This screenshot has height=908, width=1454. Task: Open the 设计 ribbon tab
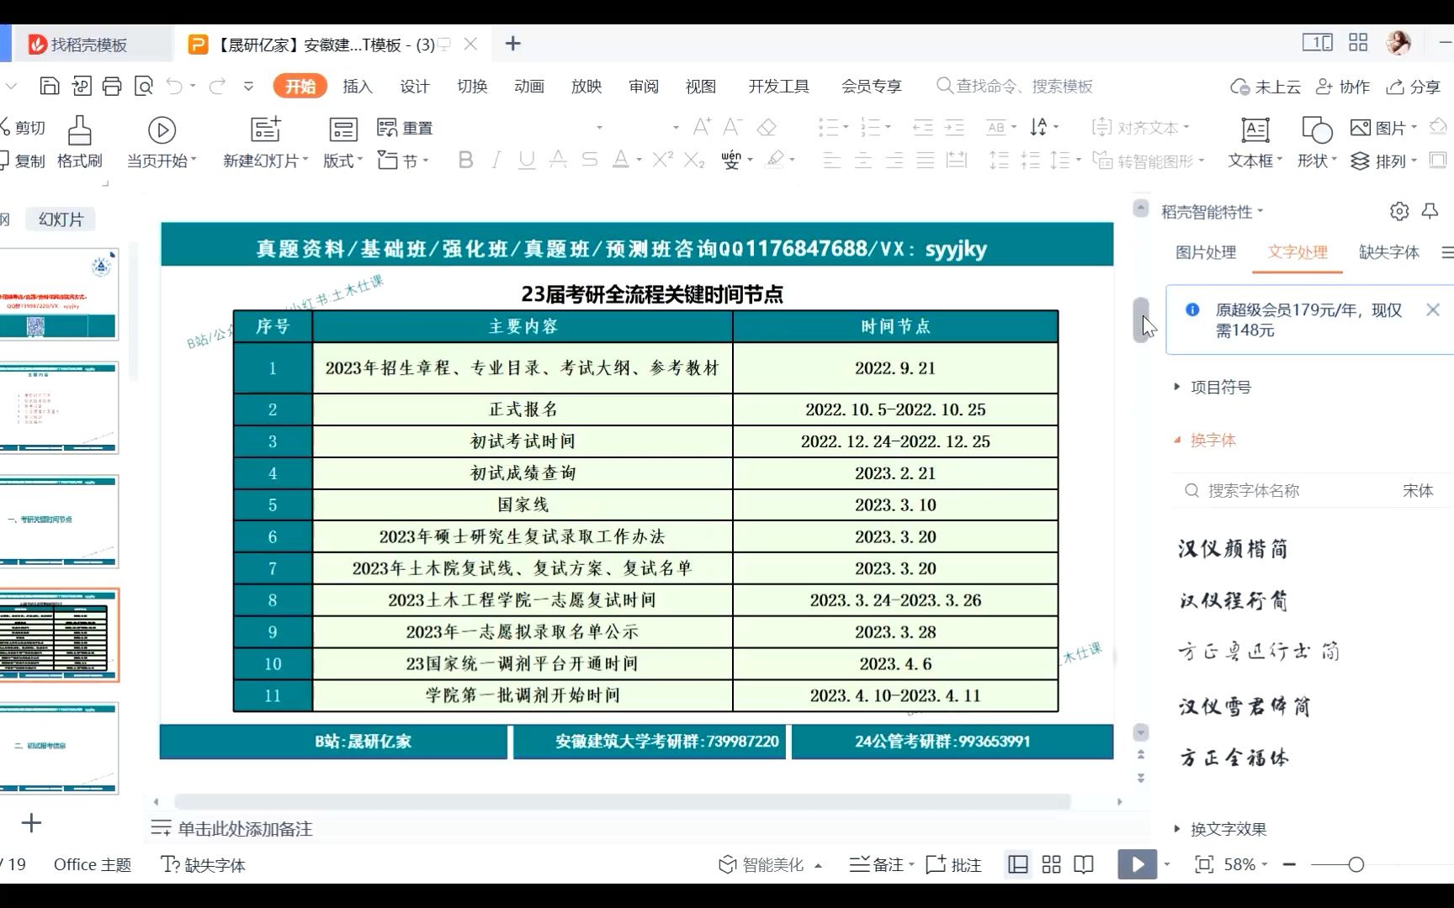[415, 87]
